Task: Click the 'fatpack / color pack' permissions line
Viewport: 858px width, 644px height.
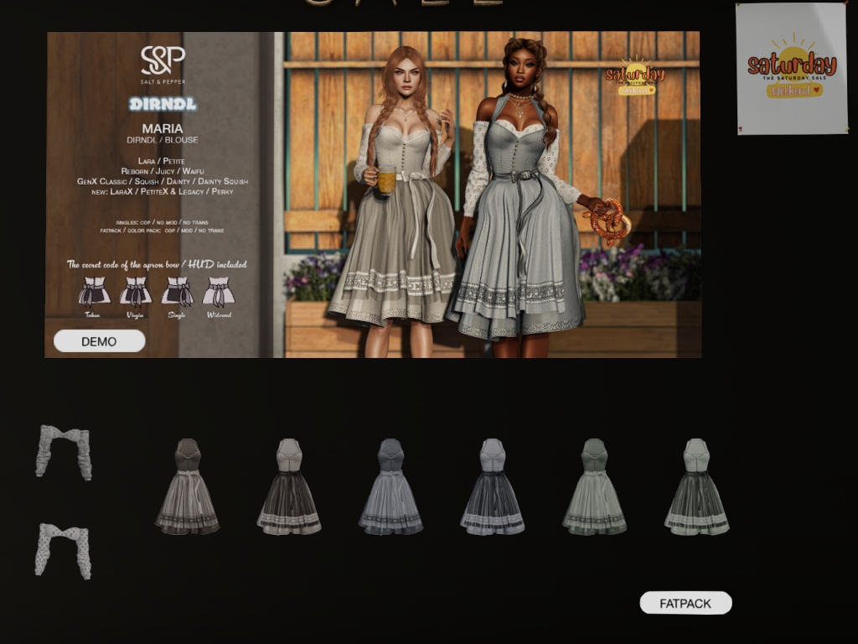Action: (x=162, y=231)
